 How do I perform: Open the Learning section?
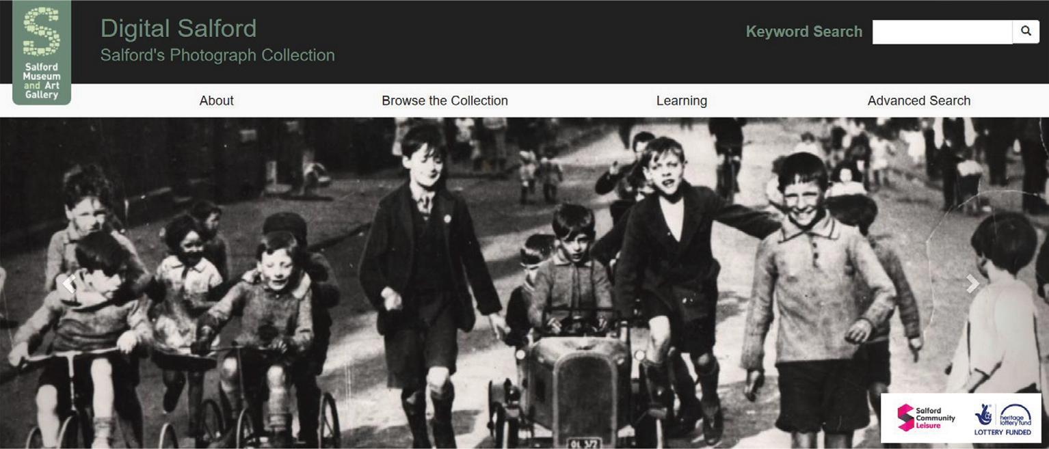click(x=682, y=100)
